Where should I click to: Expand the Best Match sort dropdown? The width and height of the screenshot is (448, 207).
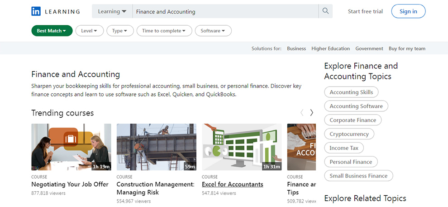pos(52,31)
